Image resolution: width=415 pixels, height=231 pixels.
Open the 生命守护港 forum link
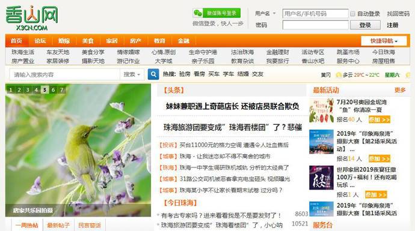coord(203,52)
